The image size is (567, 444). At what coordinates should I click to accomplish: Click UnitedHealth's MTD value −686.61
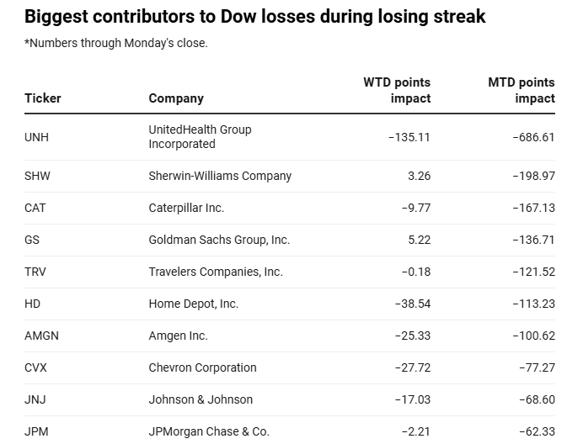533,137
